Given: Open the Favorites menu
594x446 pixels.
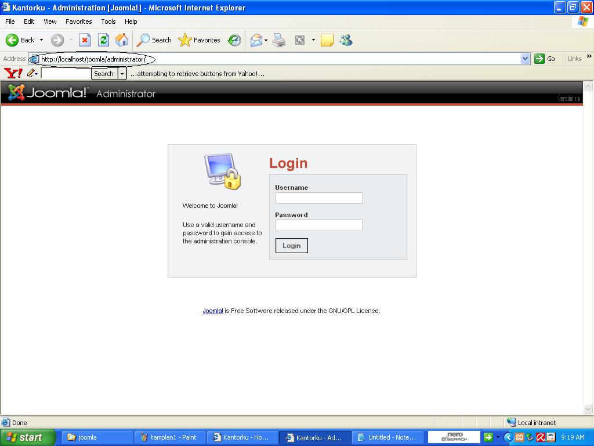Looking at the screenshot, I should tap(78, 21).
